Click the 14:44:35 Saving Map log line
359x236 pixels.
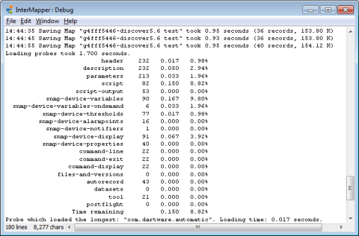click(169, 31)
